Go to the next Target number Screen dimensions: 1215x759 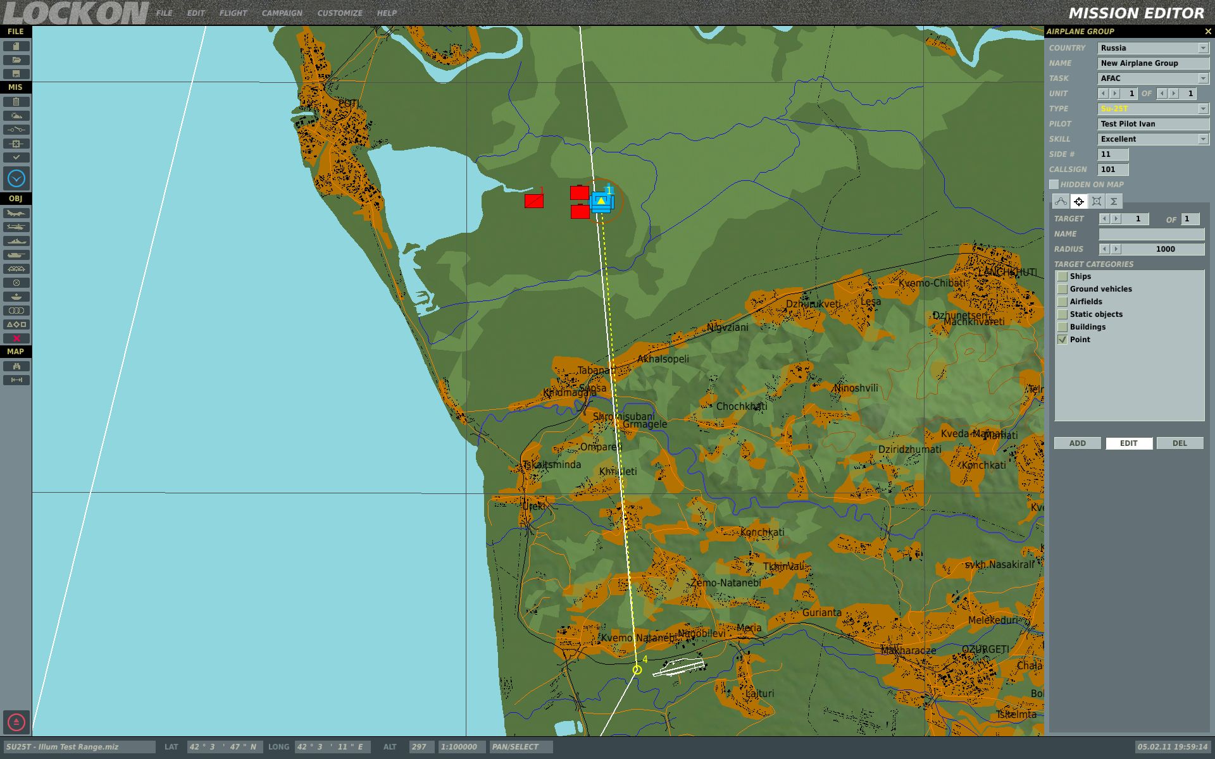1116,219
